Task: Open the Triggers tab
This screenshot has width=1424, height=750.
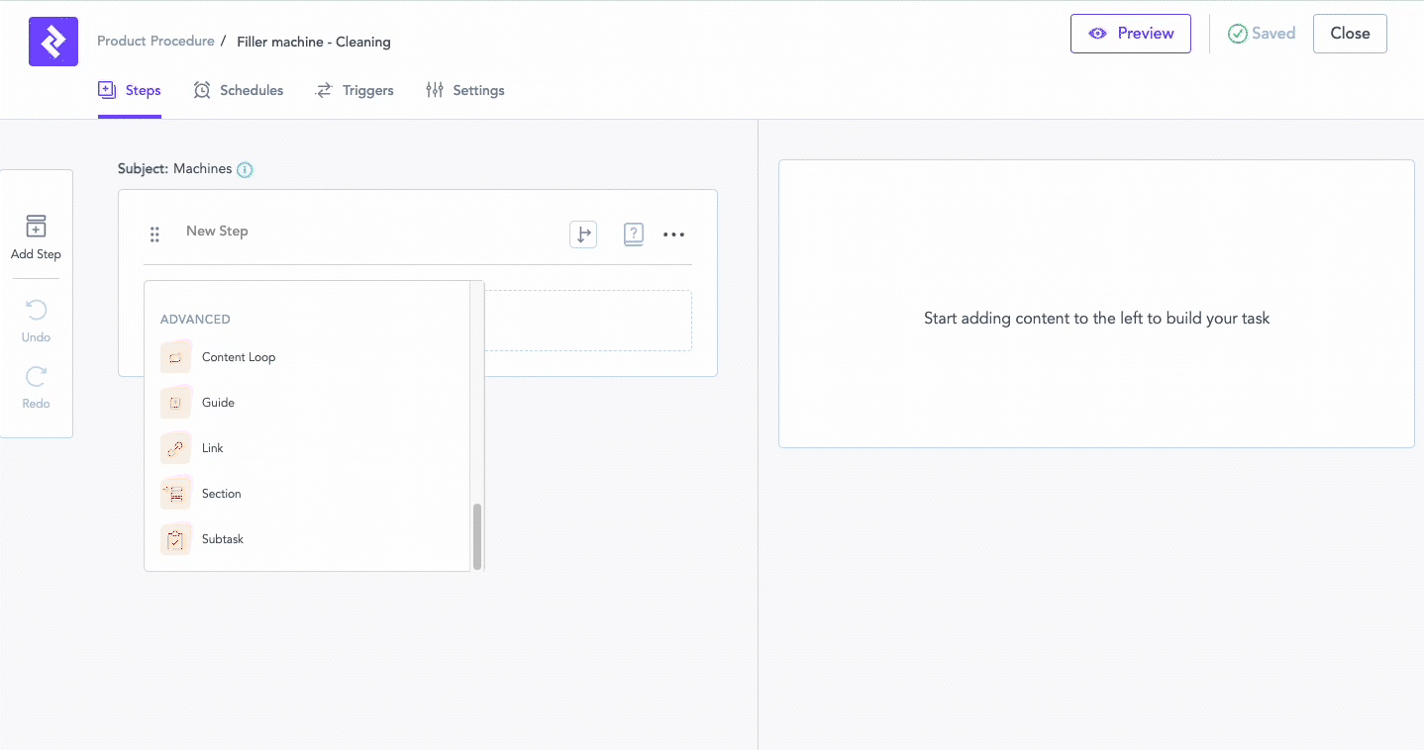Action: point(355,90)
